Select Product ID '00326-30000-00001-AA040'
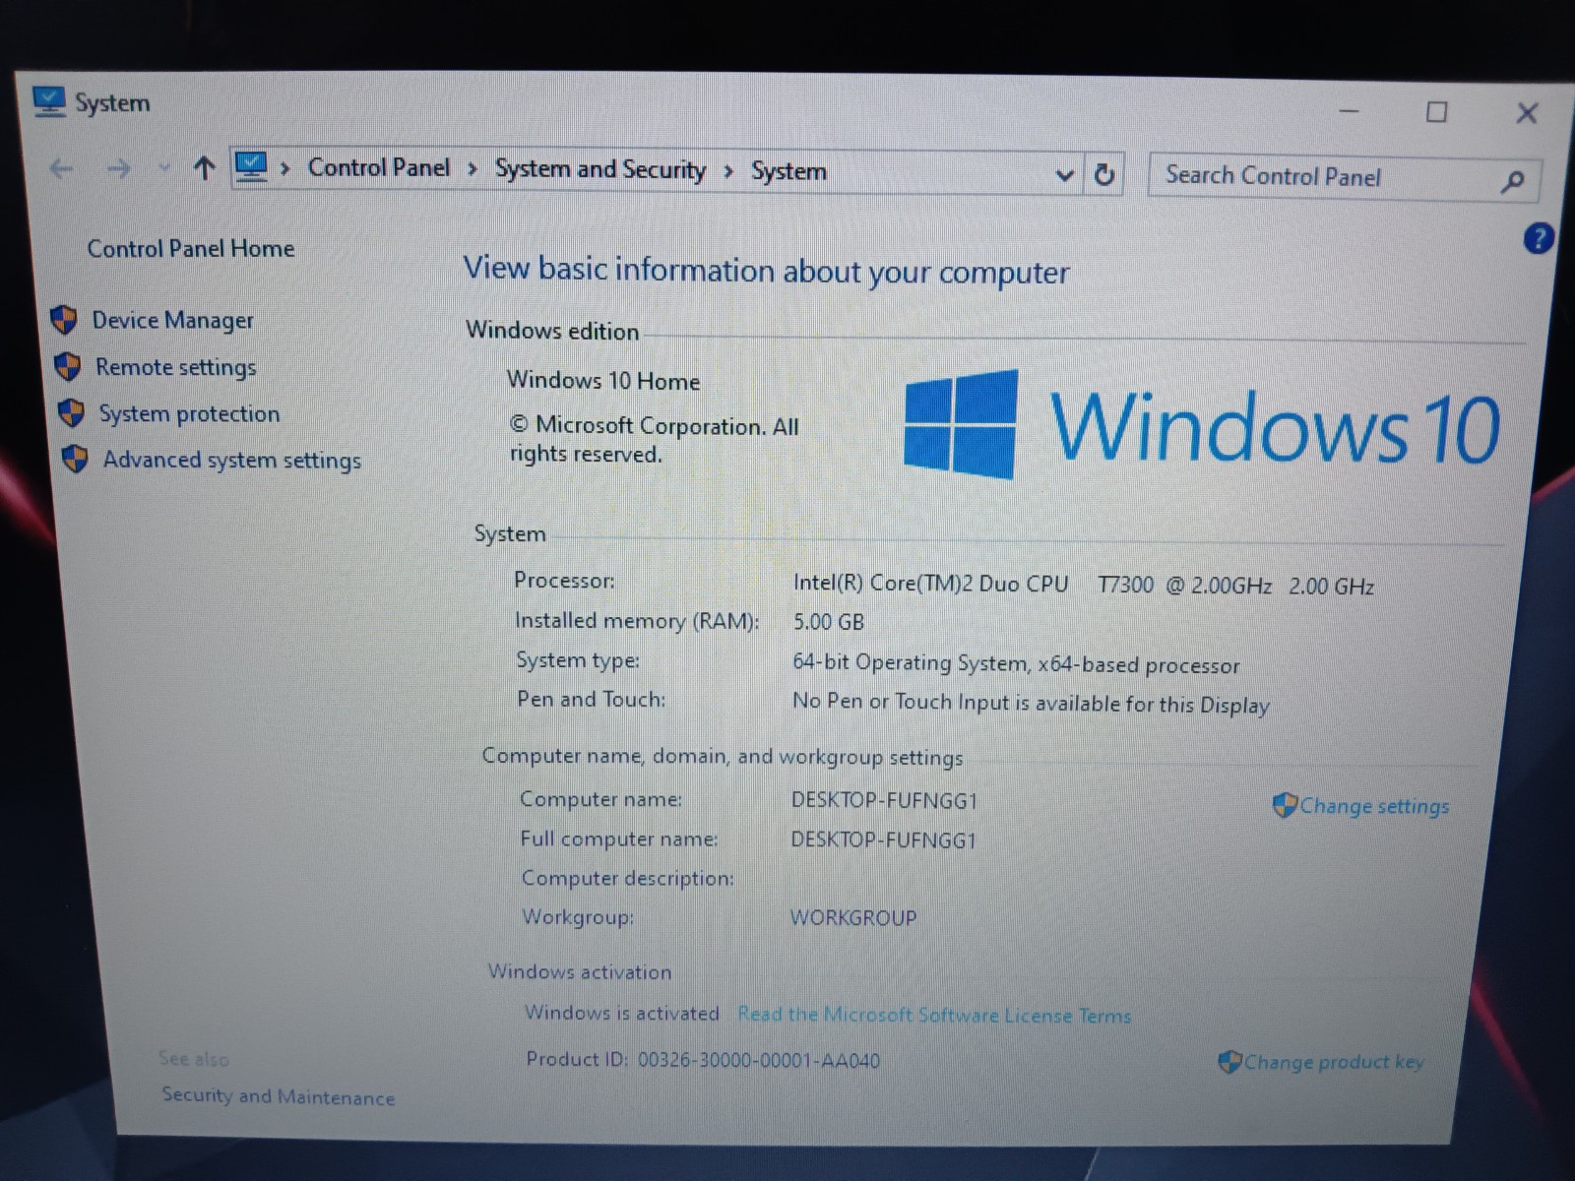Screen dimensions: 1575x1181 (759, 1060)
